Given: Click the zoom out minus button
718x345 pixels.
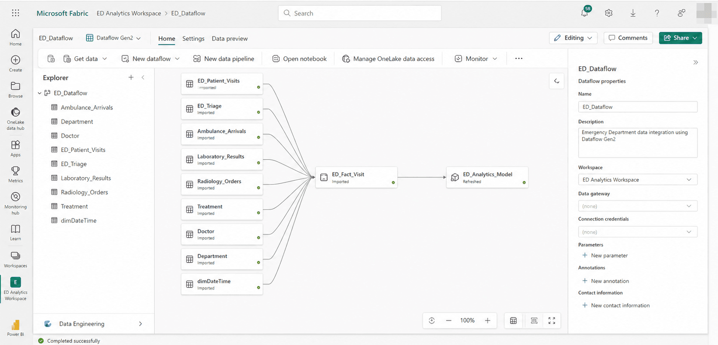Looking at the screenshot, I should (x=449, y=320).
